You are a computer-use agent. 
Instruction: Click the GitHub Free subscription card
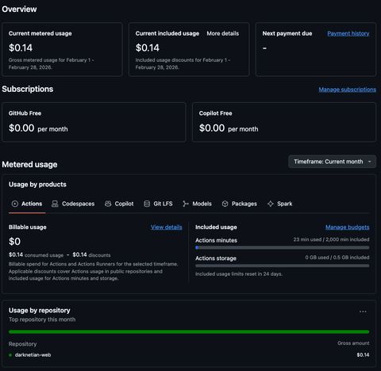(x=94, y=122)
